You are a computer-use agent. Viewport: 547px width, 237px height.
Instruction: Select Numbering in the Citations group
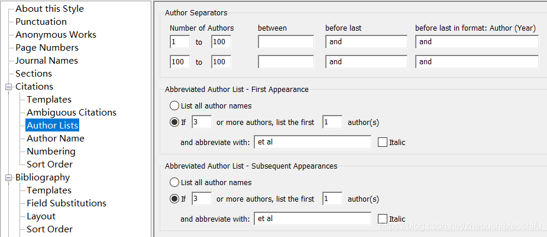click(x=51, y=152)
